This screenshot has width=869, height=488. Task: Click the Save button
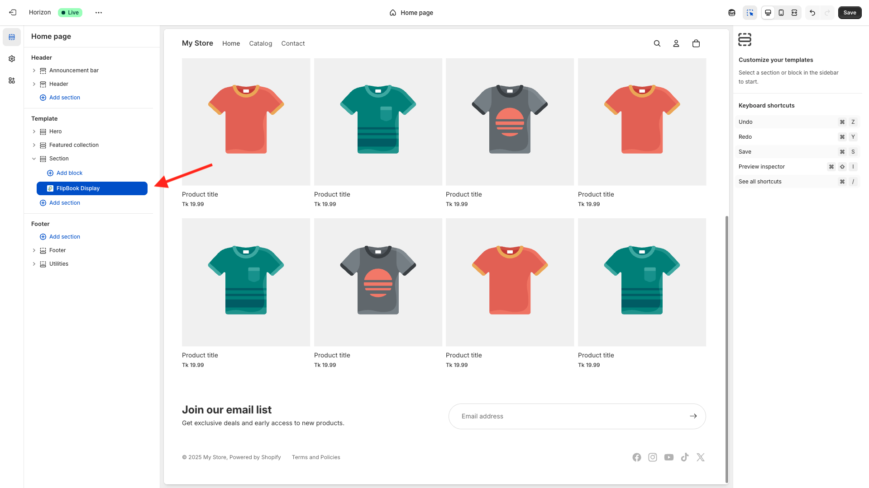pyautogui.click(x=850, y=13)
